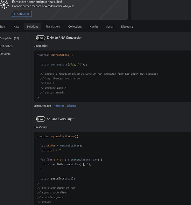191x205 pixels.
Task: Show Completed (13) solutions
Action: coord(10,38)
